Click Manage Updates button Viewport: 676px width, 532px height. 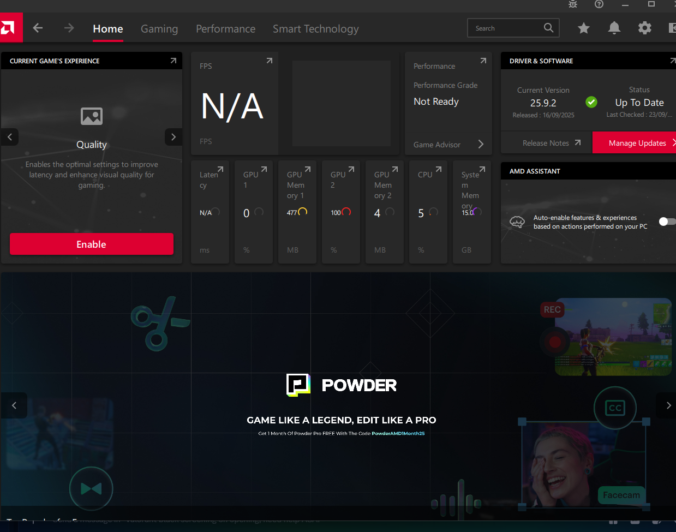[x=635, y=143]
